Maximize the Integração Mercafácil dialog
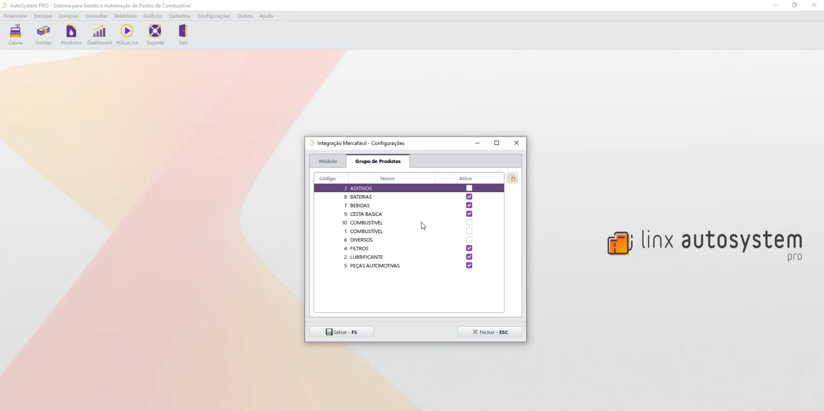This screenshot has height=411, width=824. point(497,143)
